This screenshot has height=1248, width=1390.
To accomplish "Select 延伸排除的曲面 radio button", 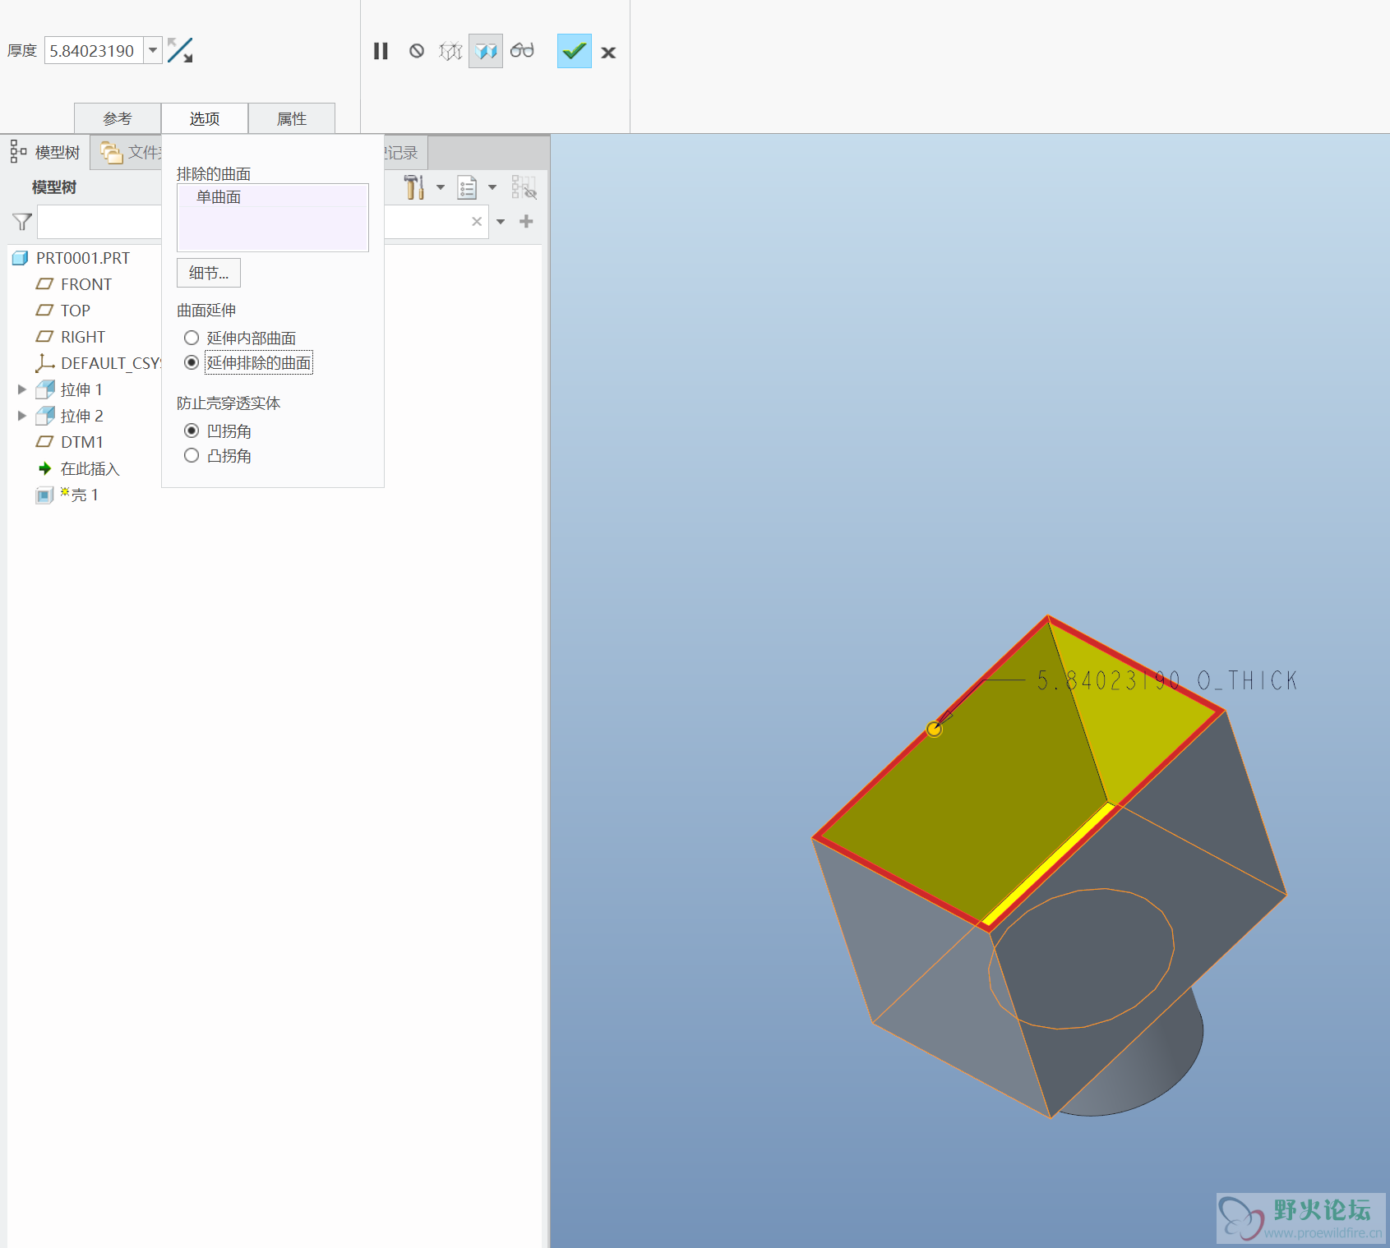I will click(192, 362).
